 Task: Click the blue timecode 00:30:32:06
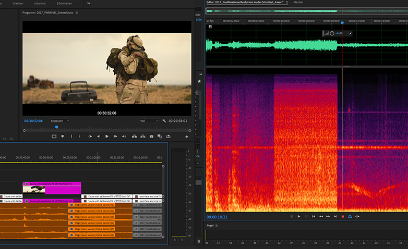point(33,121)
